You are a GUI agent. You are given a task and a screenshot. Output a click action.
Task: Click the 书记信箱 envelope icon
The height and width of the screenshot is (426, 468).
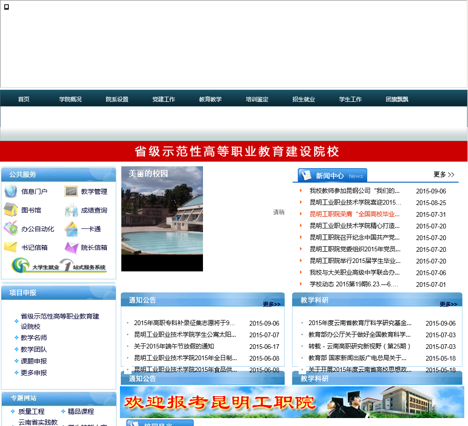click(11, 247)
